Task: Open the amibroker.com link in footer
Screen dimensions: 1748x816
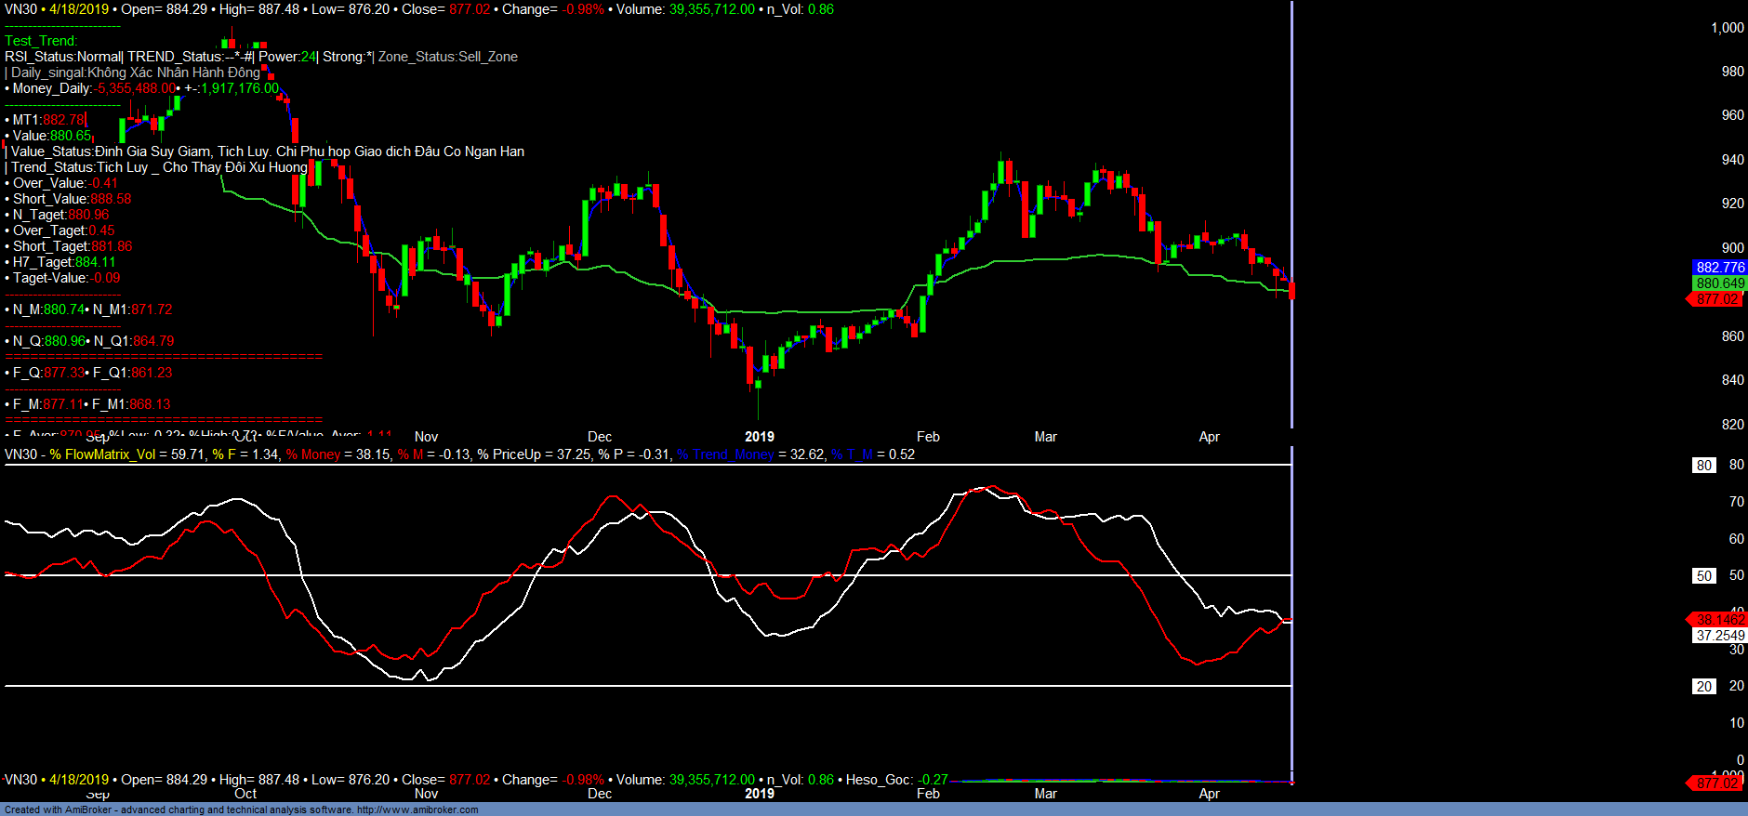Action: (417, 809)
